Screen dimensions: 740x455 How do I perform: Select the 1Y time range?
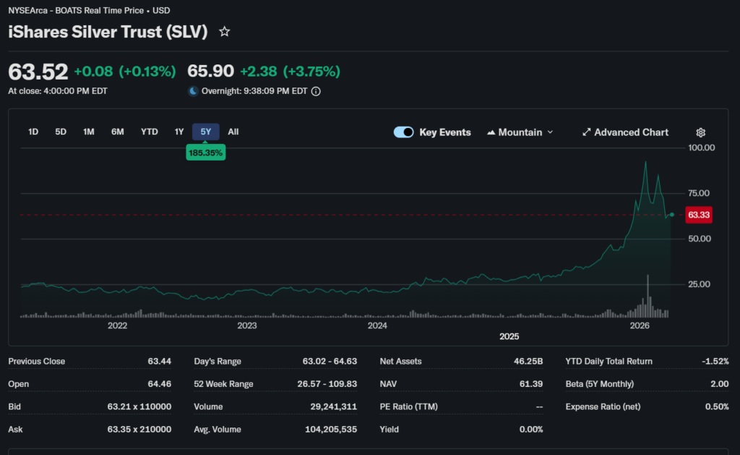(179, 132)
